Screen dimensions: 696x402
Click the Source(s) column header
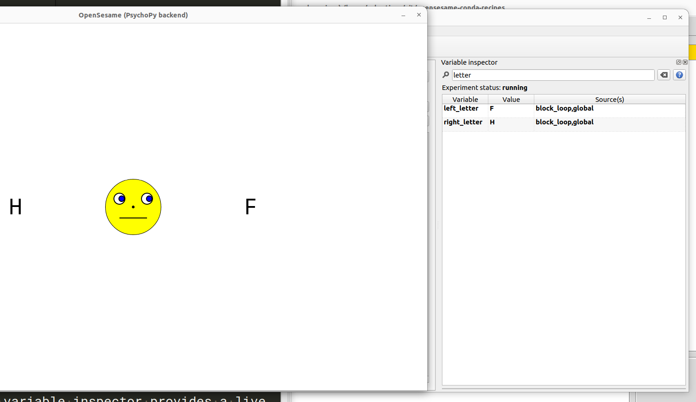pos(610,99)
